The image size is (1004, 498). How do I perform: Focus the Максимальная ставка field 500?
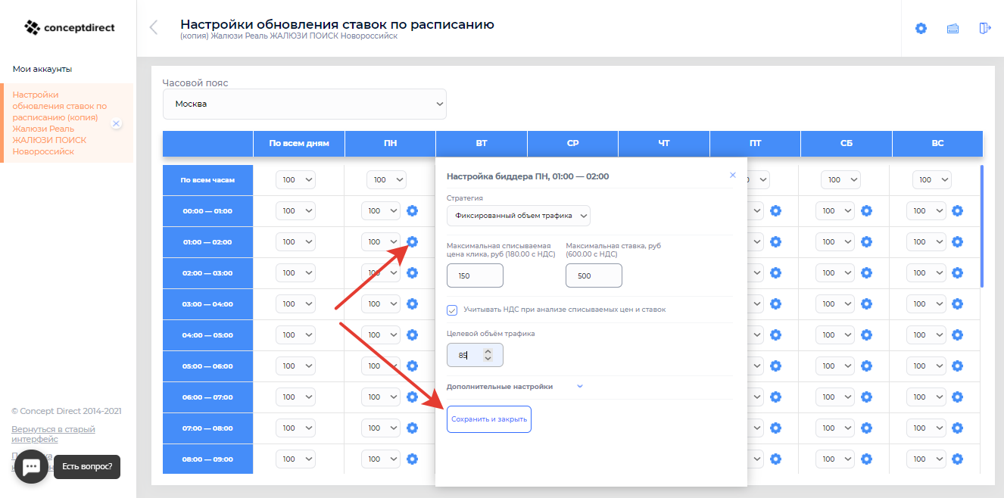[594, 275]
